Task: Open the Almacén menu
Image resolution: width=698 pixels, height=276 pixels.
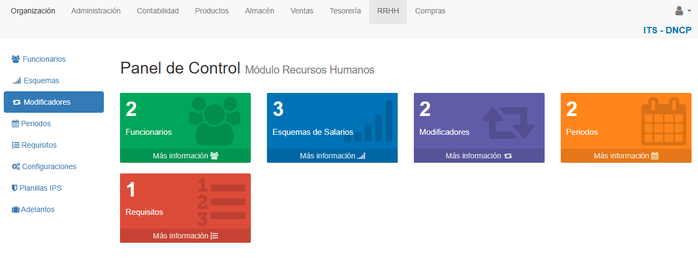Action: [259, 11]
